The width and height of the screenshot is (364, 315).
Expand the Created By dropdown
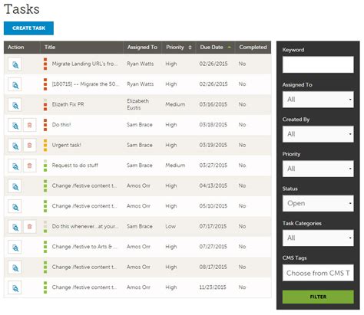318,134
